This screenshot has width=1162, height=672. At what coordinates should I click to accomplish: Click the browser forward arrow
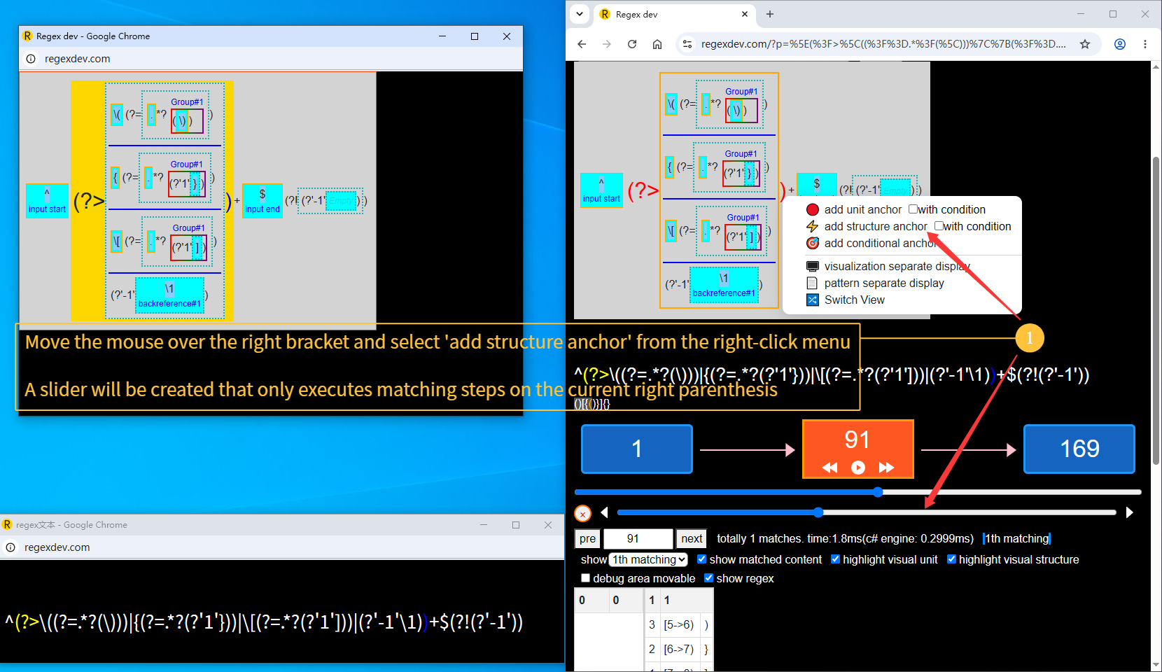pyautogui.click(x=607, y=44)
